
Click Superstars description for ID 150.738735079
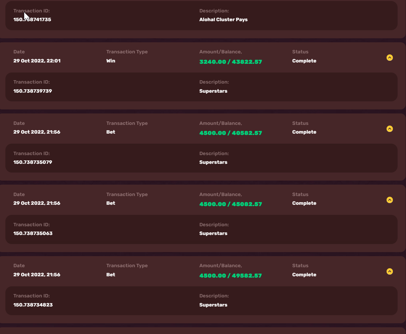pyautogui.click(x=213, y=162)
